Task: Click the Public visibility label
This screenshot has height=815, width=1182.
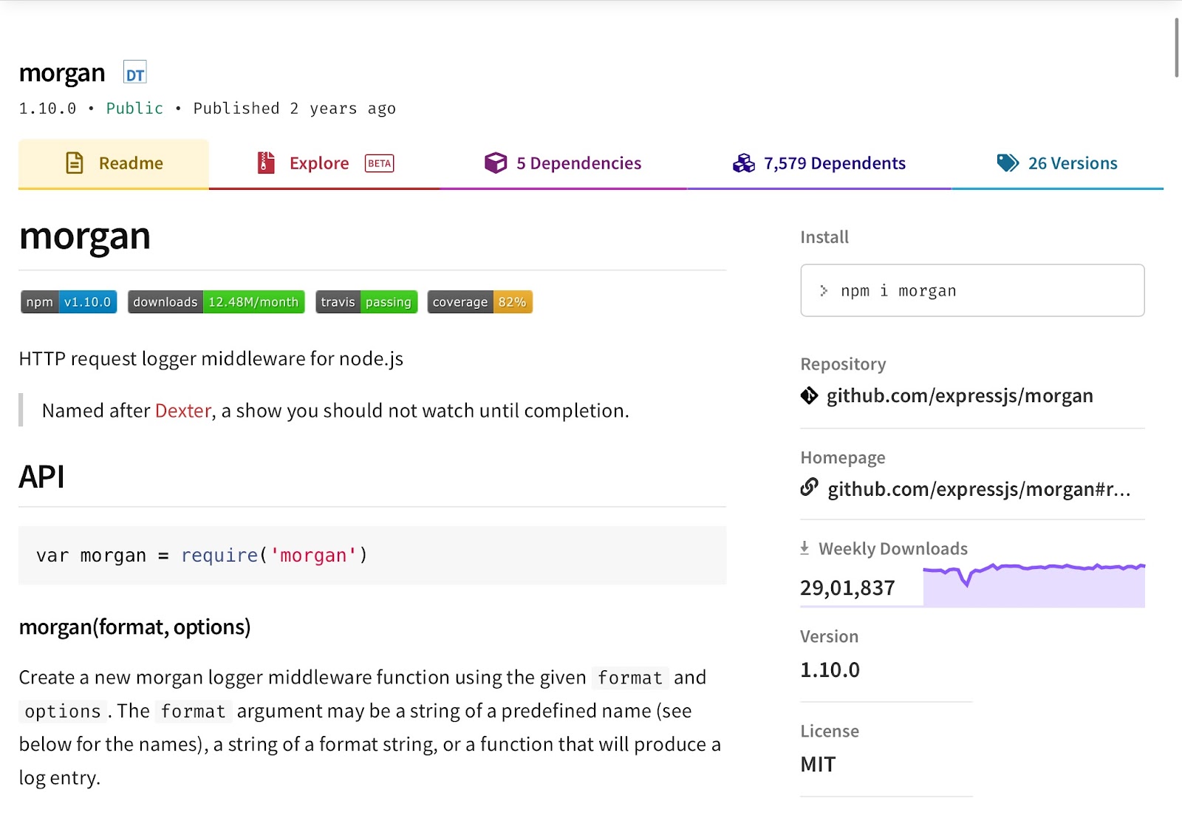Action: pos(134,109)
